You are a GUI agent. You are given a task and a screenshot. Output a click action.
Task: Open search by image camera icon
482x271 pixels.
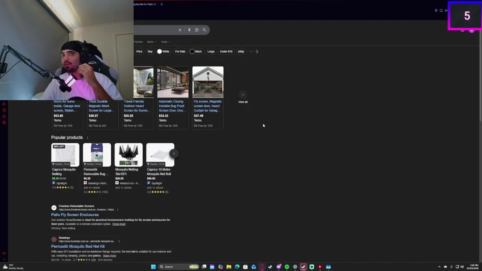coord(197,30)
